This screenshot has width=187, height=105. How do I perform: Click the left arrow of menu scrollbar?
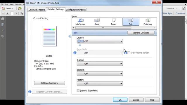73,28
